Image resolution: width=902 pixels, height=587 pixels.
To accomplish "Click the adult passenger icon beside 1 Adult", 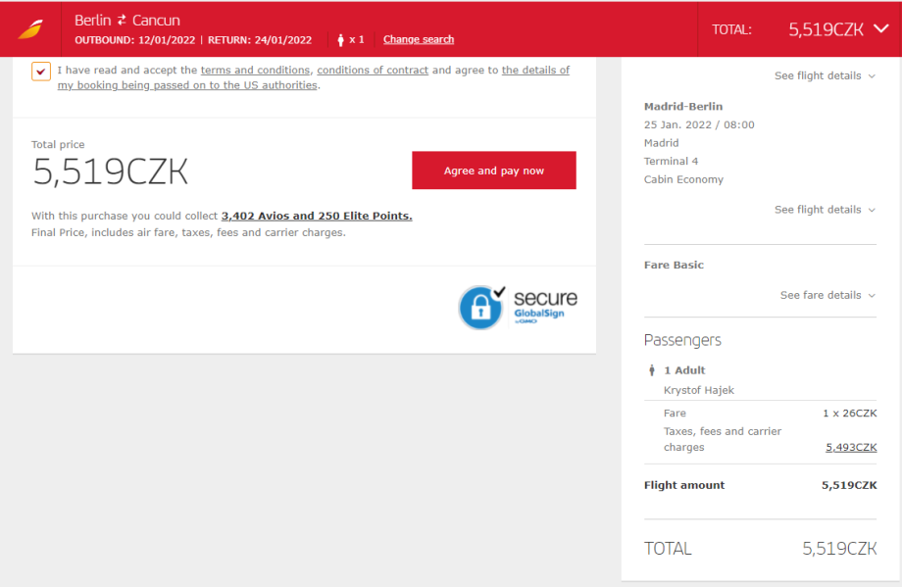I will 652,370.
